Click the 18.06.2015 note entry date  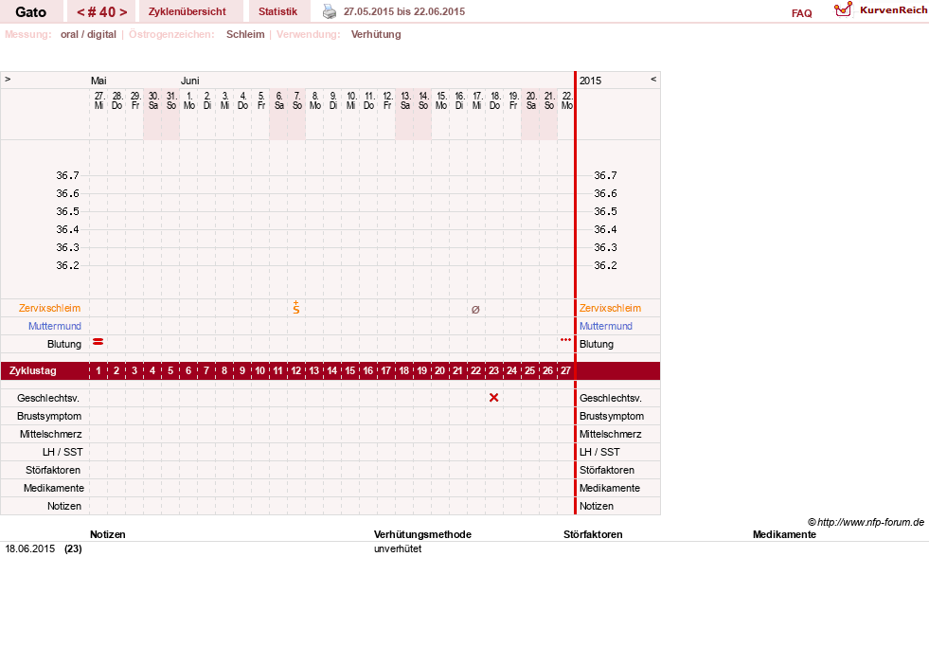(29, 548)
